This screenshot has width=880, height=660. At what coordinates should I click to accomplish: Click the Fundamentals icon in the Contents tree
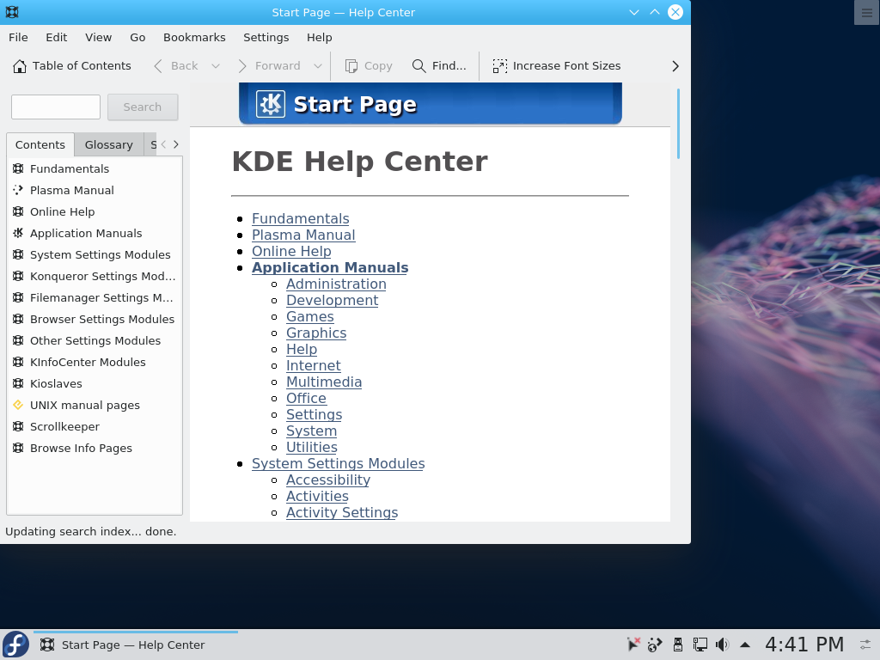19,168
